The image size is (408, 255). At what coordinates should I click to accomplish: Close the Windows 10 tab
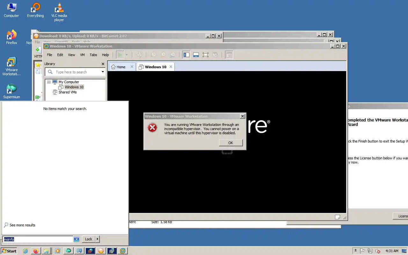click(171, 67)
